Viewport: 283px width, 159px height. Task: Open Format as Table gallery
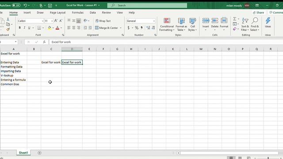tap(181, 25)
